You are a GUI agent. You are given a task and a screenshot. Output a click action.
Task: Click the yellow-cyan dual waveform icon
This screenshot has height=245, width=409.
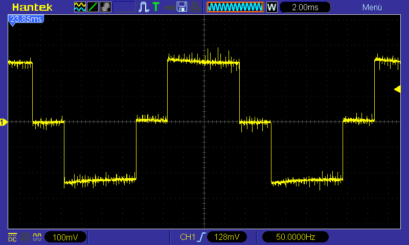(80, 7)
